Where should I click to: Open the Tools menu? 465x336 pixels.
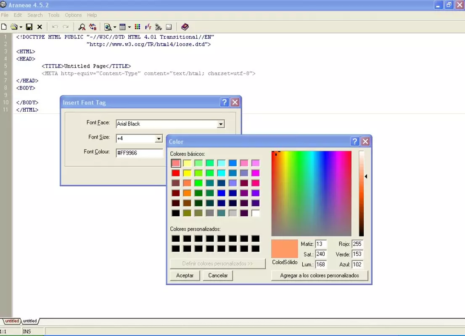(x=54, y=15)
